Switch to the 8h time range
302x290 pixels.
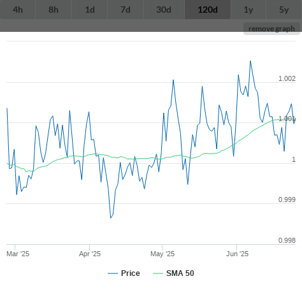click(x=54, y=10)
